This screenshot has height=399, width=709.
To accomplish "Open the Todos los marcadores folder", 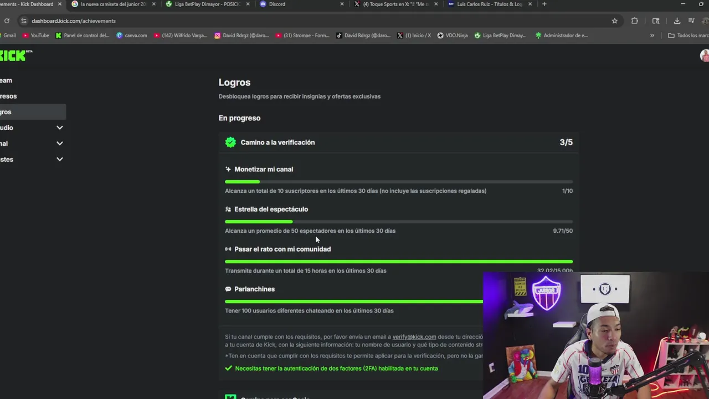I will pyautogui.click(x=687, y=35).
